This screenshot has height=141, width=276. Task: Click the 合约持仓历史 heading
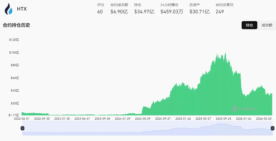point(16,25)
